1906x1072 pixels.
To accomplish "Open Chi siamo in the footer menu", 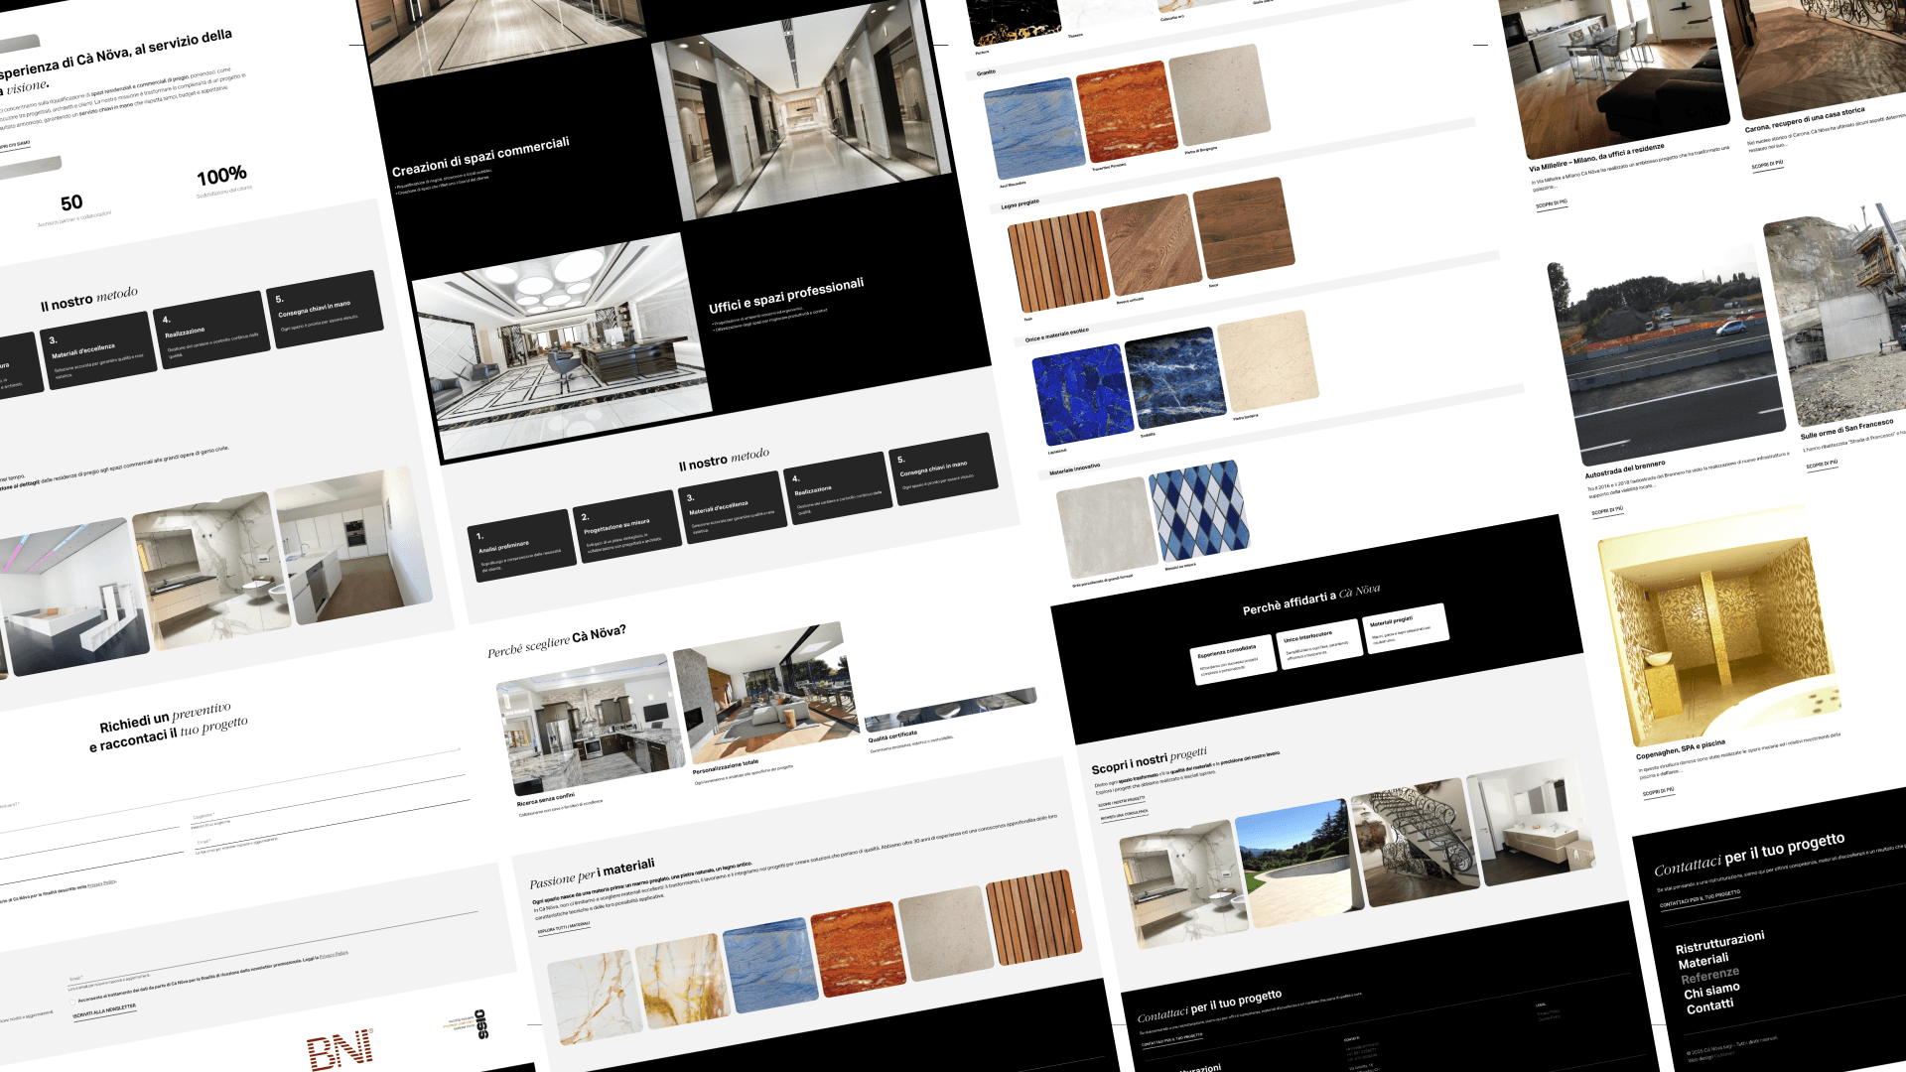I will (x=1711, y=991).
